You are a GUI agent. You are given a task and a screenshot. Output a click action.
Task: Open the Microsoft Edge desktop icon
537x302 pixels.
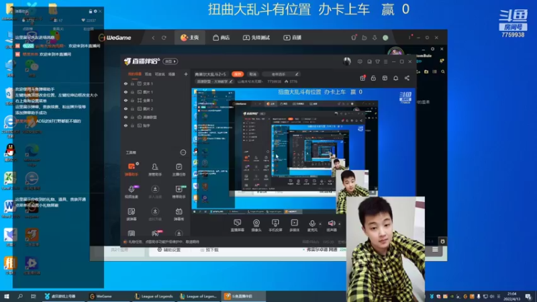[32, 156]
